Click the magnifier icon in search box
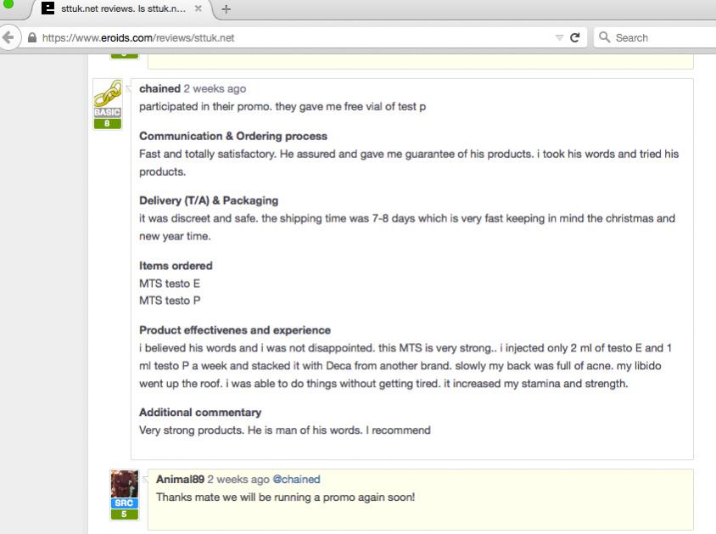The width and height of the screenshot is (716, 534). coord(604,37)
